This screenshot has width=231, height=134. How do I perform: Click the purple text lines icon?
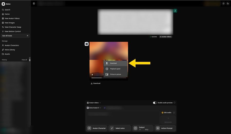pos(105,108)
